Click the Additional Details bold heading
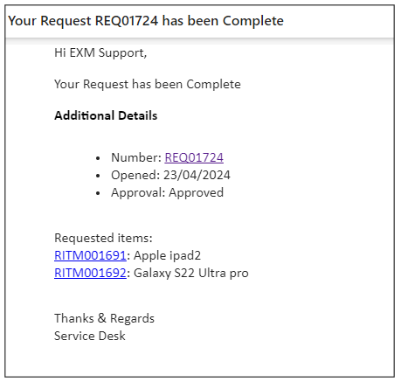 pos(106,115)
